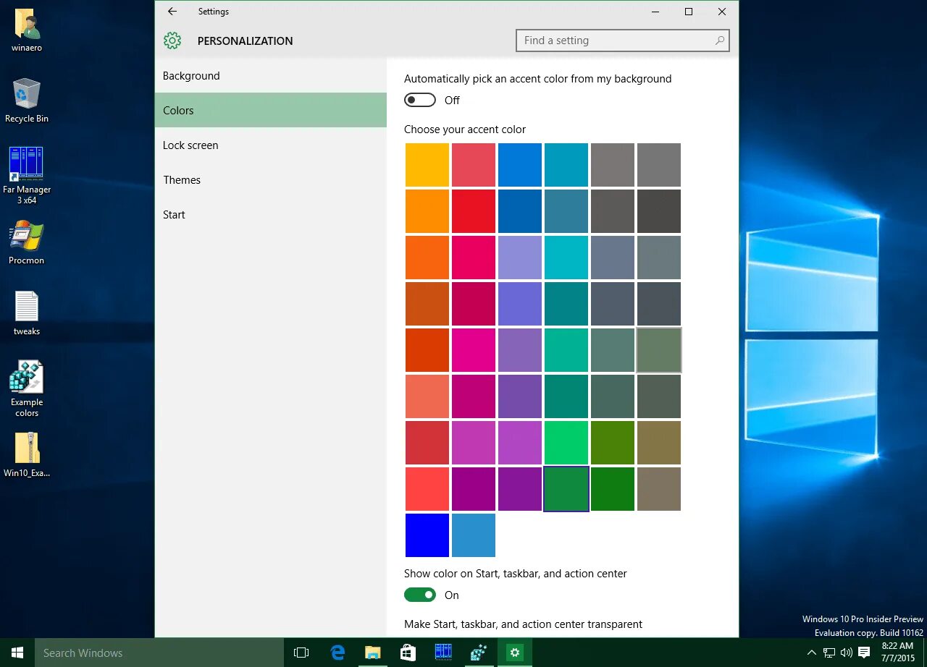Launch Microsoft Edge from the taskbar
The image size is (927, 667).
tap(337, 653)
